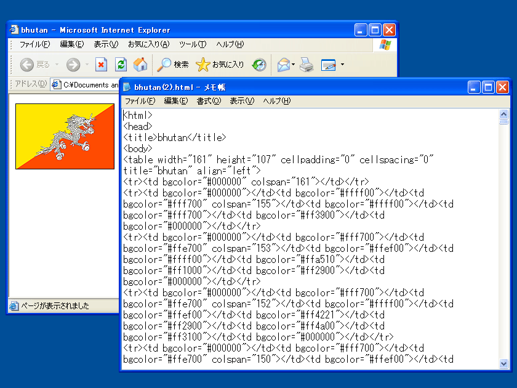Click the ページが表示されました status text

tap(55, 306)
